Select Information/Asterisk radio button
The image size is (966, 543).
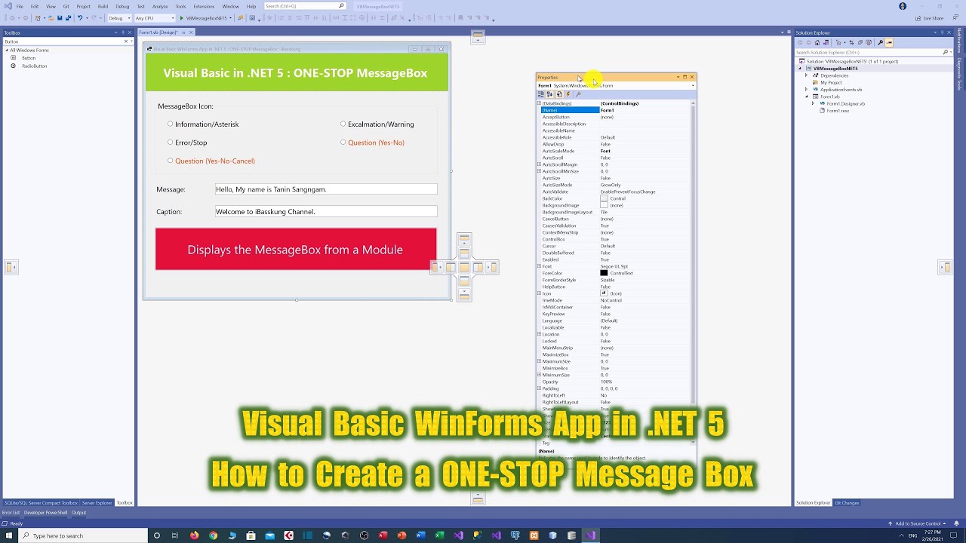pos(170,124)
